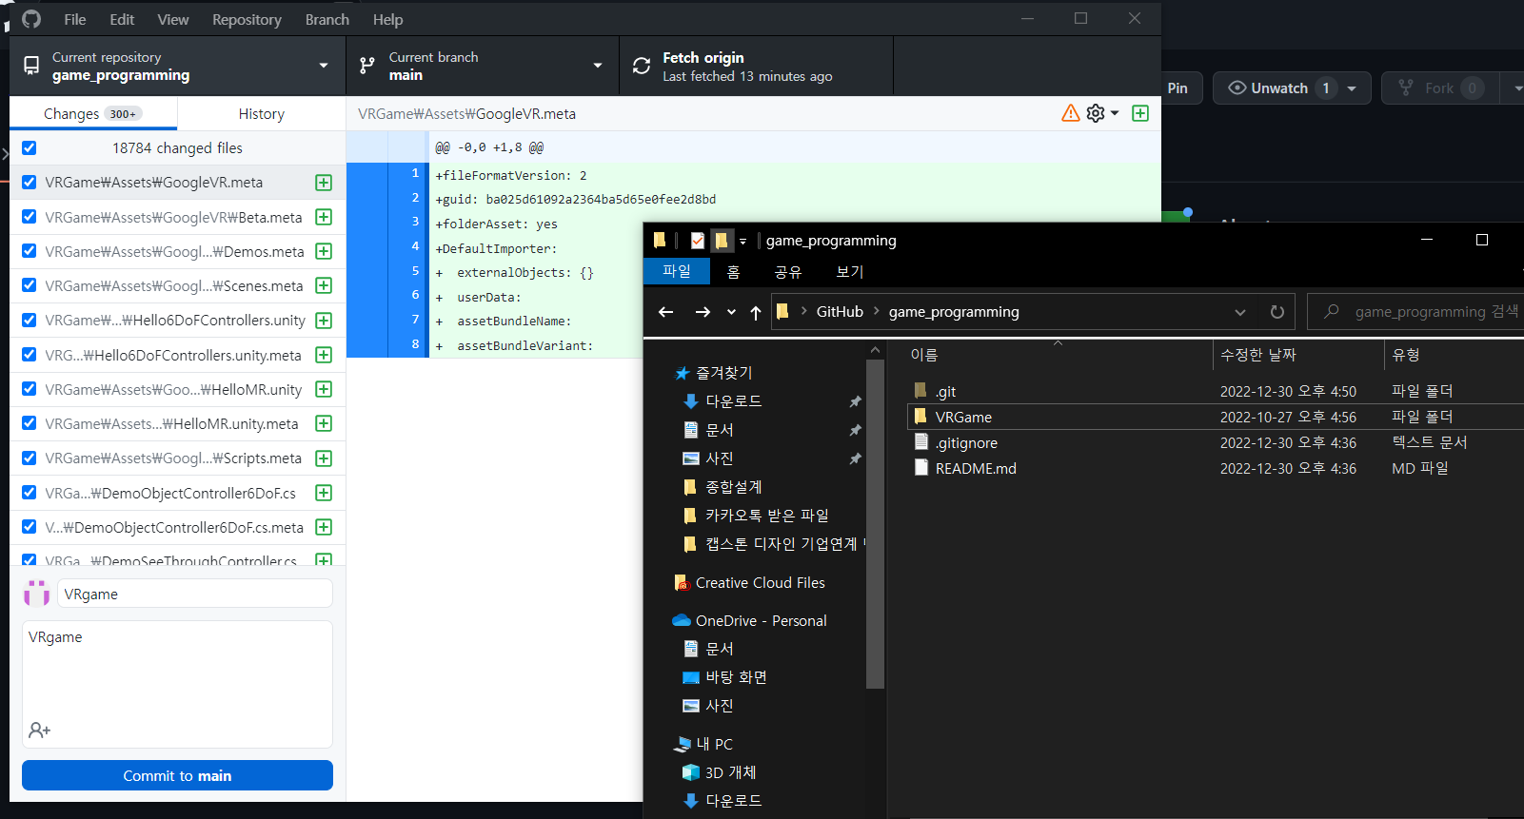Sort by 수정한 날짜 column header

coord(1258,355)
